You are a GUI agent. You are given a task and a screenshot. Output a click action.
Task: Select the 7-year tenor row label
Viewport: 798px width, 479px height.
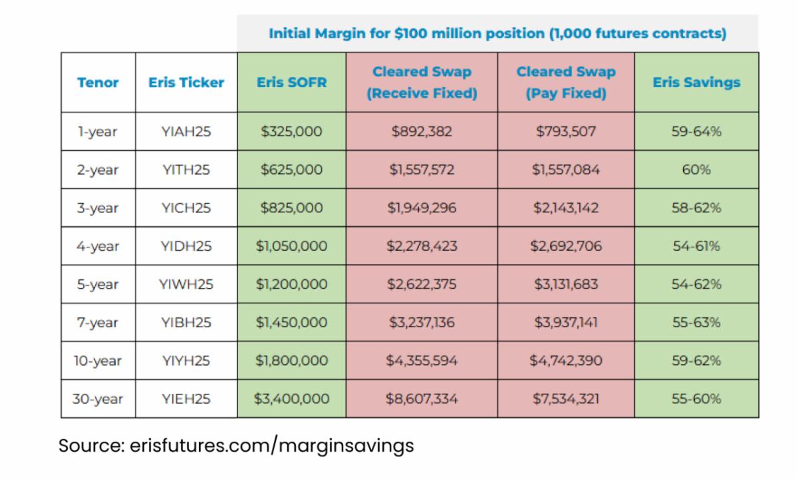point(98,323)
